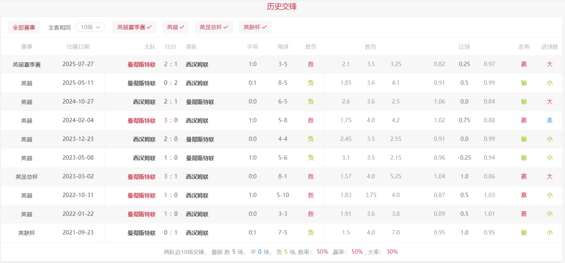Toggle the 英联杯 league filter
Viewport: 565px width, 263px height.
255,27
